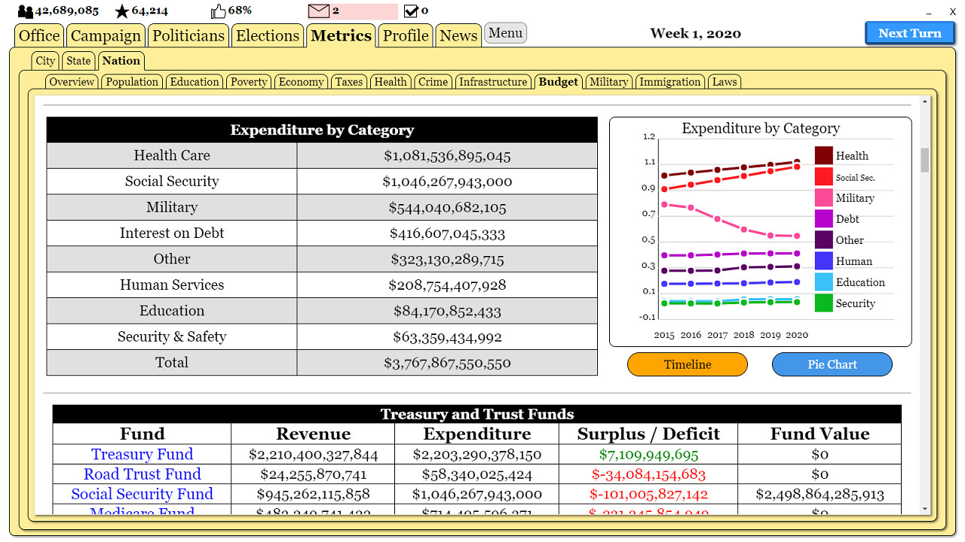
Task: Open the Economy tab
Action: coord(301,82)
